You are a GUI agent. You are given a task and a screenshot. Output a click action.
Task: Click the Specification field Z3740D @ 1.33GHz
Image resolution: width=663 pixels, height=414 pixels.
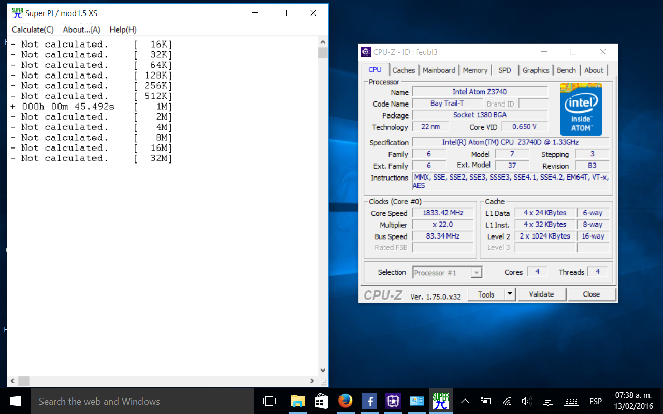tap(511, 142)
